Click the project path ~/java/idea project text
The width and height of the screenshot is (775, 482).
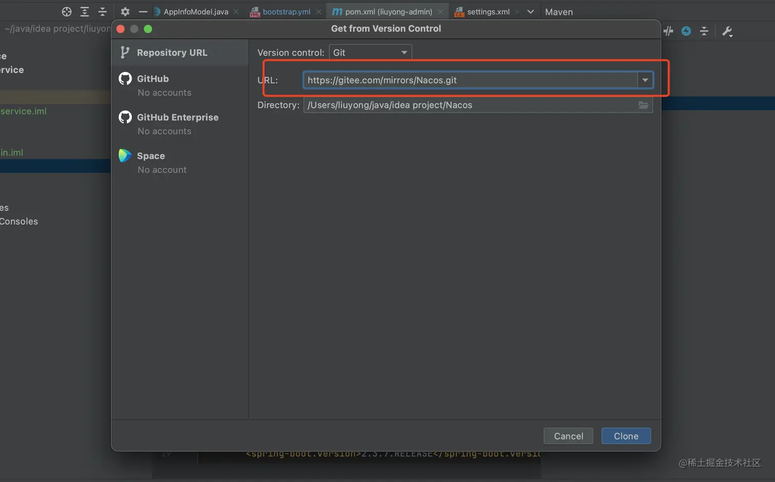[57, 29]
